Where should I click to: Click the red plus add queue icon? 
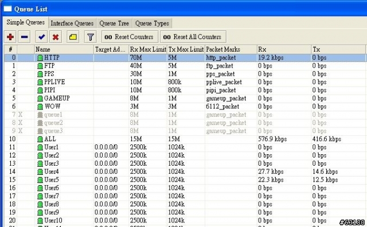click(10, 37)
